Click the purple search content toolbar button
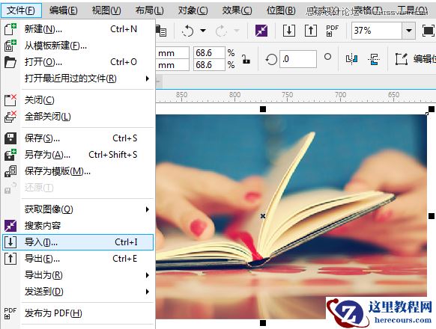 (261, 31)
